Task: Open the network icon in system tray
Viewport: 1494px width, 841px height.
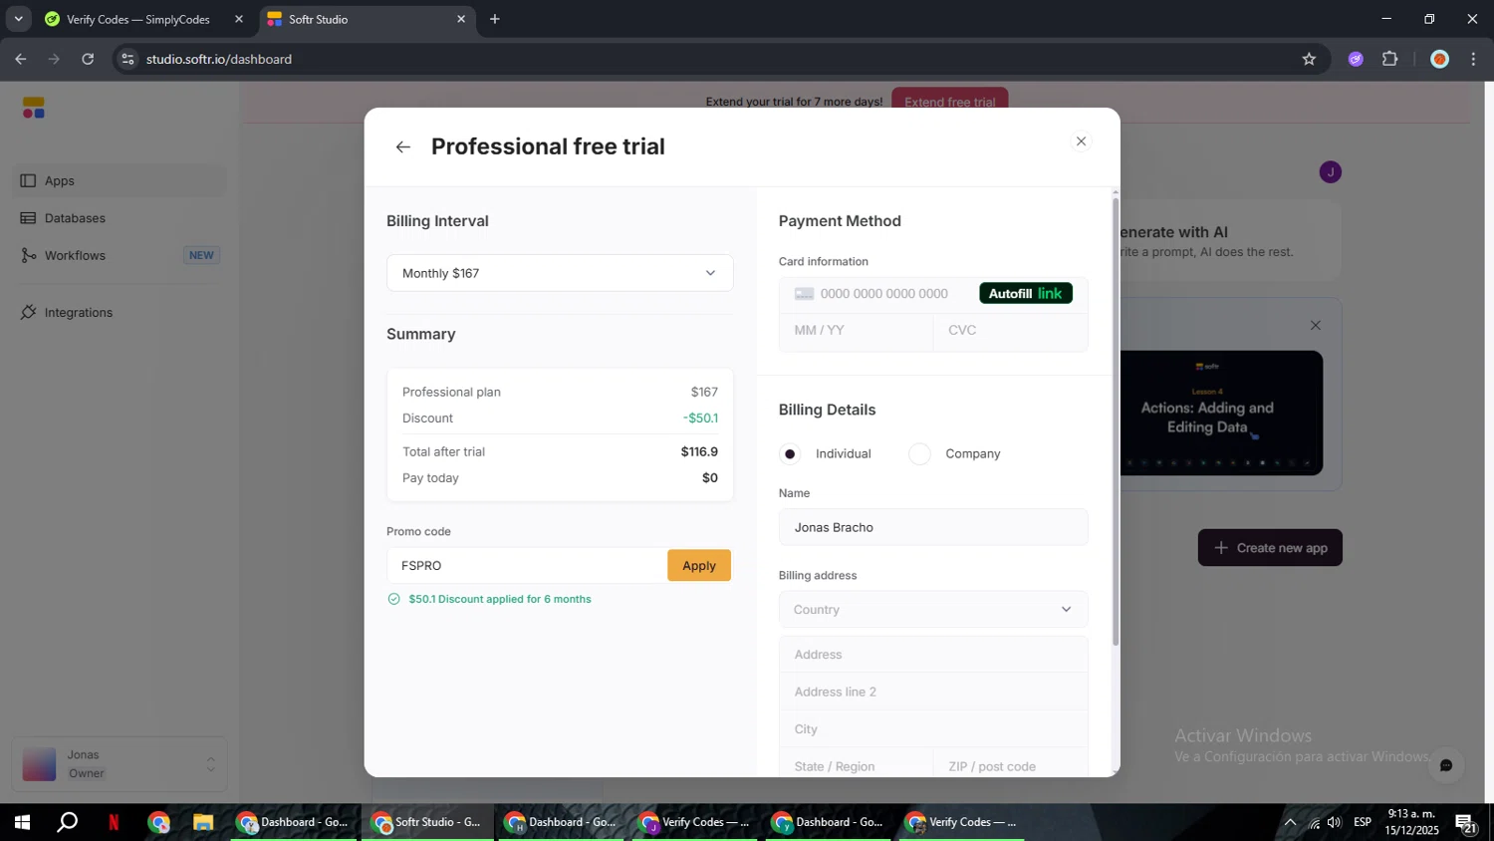Action: tap(1314, 822)
